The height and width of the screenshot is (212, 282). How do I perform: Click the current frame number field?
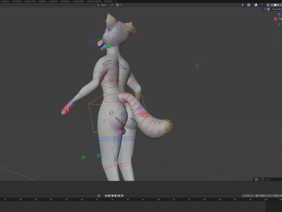[248, 196]
